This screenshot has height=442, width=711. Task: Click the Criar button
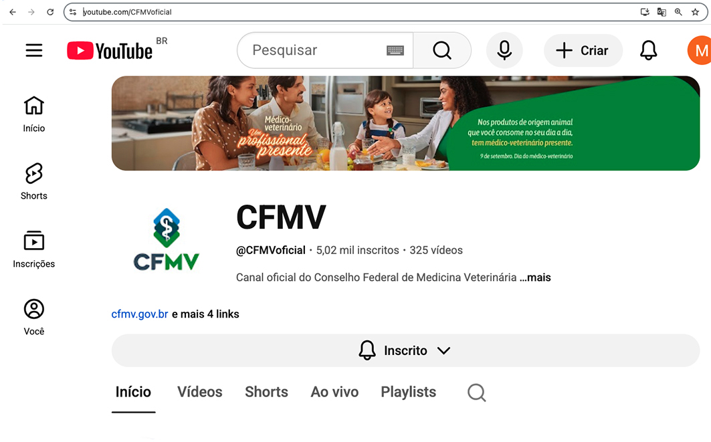(583, 50)
